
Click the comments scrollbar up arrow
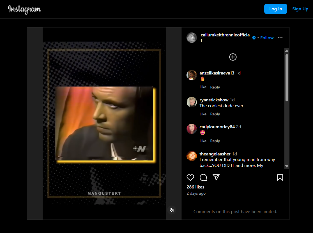287,51
